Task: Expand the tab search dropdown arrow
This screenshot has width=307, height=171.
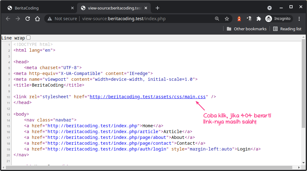Action: tap(270, 8)
